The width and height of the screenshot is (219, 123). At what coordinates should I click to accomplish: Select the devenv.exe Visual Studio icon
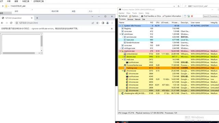(125, 57)
